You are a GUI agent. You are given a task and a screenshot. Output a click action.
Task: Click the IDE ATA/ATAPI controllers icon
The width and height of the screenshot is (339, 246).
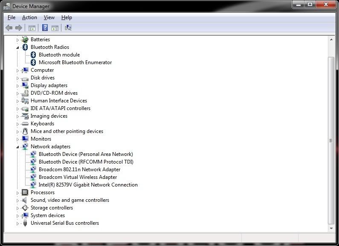25,109
